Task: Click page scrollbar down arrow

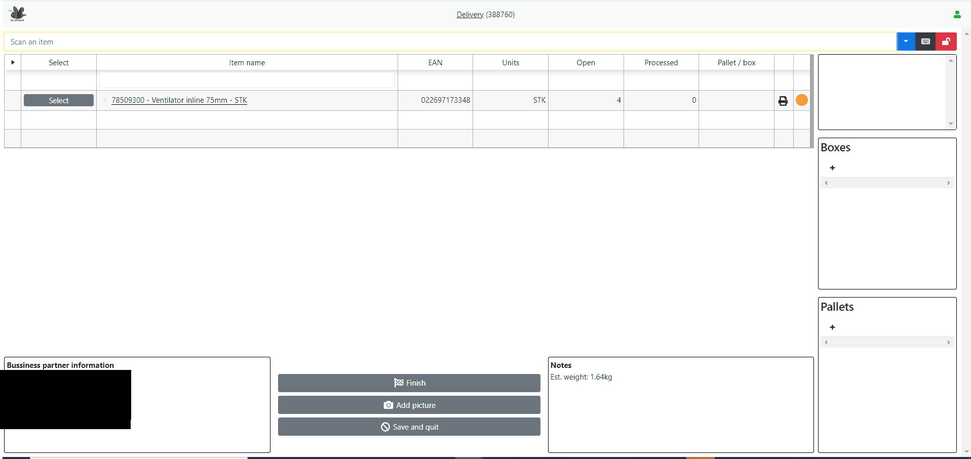Action: (966, 451)
